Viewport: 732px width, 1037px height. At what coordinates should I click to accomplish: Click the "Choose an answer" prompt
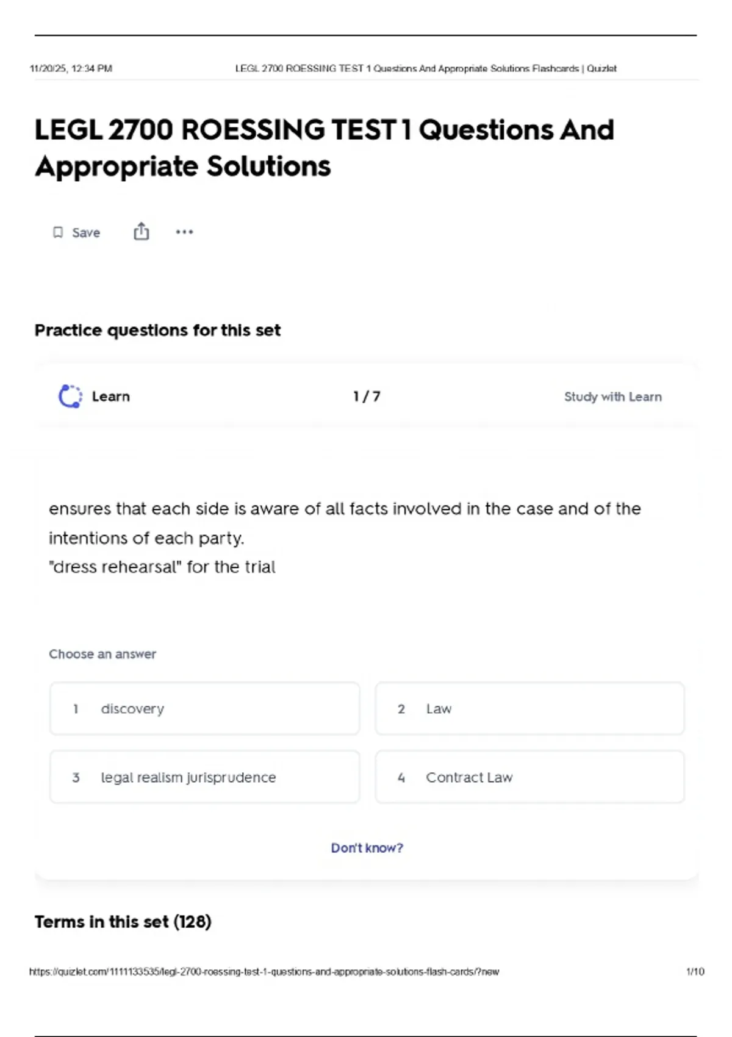click(x=102, y=654)
